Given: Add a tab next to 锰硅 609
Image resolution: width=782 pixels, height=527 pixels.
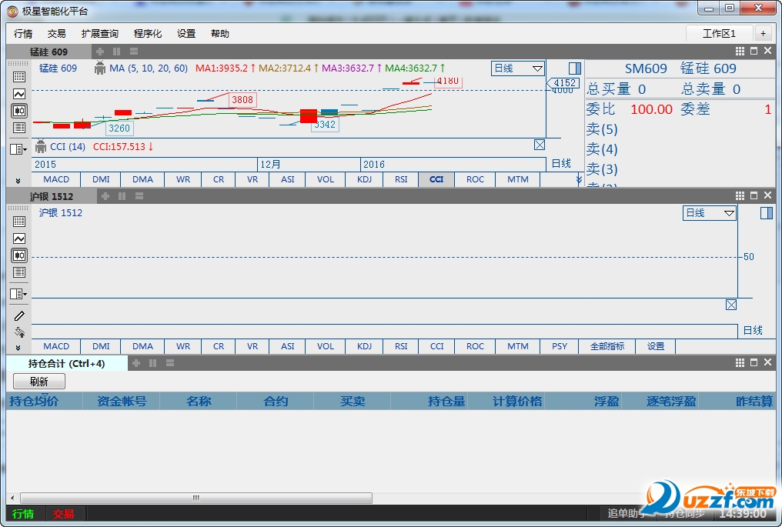Looking at the screenshot, I should coord(100,52).
